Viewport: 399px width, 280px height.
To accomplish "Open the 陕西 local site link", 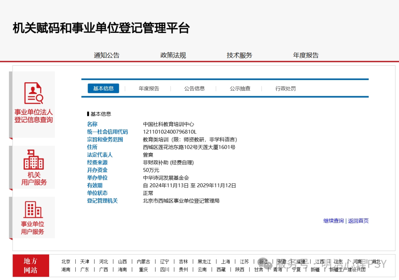I will click(x=240, y=269).
